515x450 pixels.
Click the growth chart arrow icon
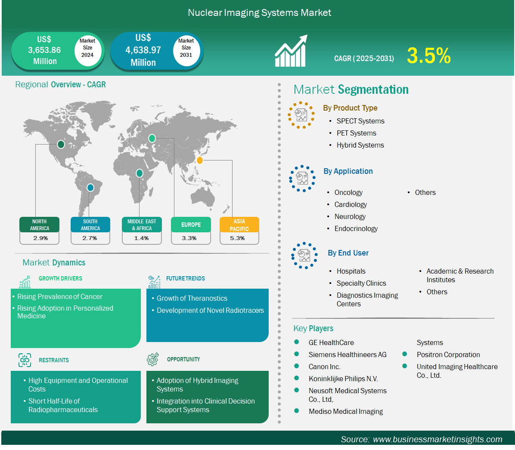pos(291,51)
